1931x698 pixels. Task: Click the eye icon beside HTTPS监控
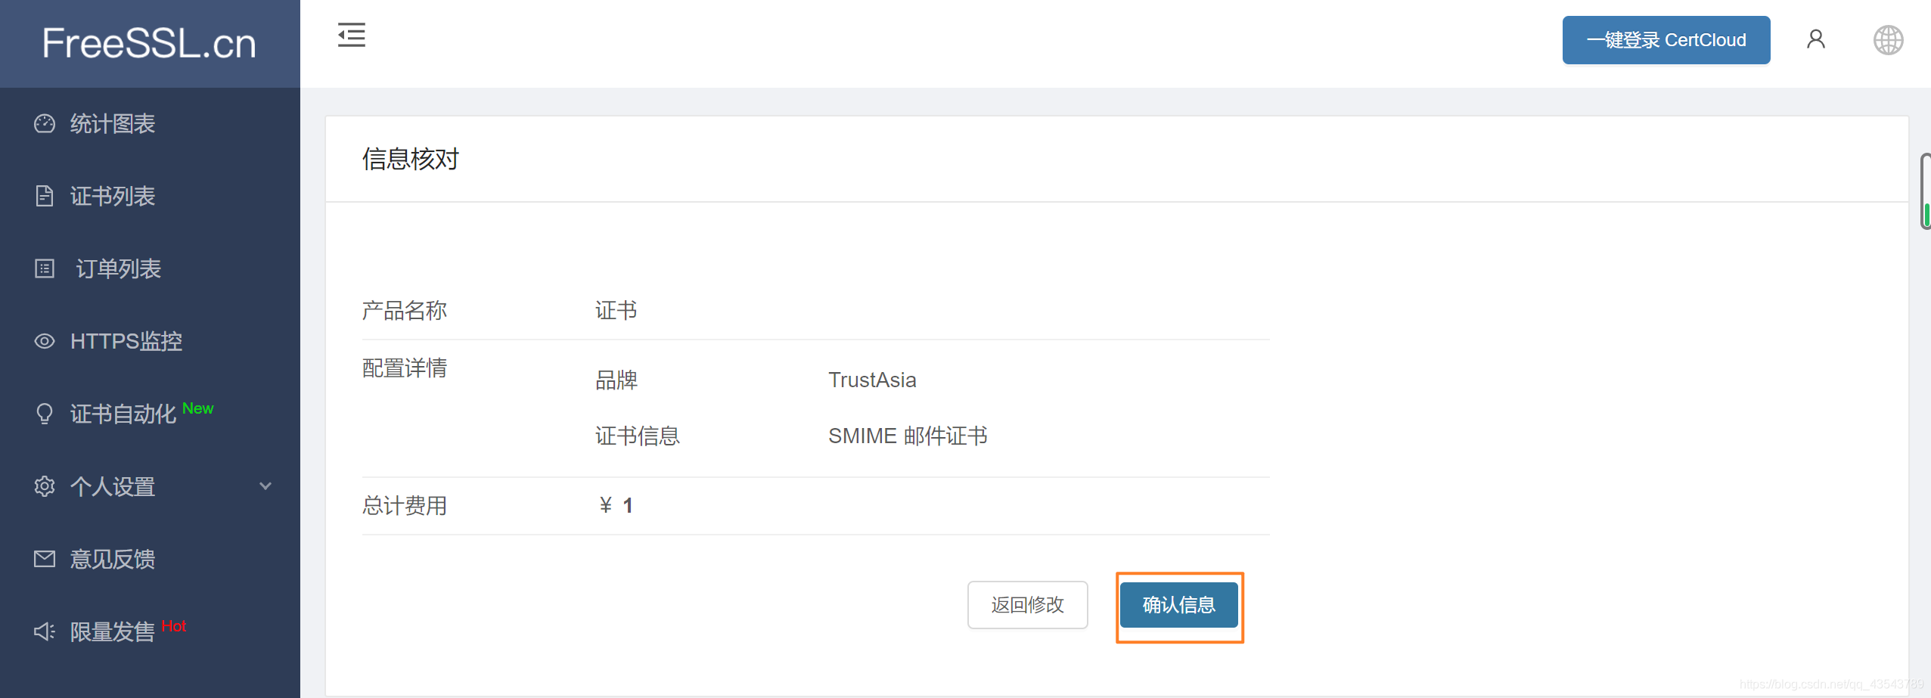(x=45, y=341)
